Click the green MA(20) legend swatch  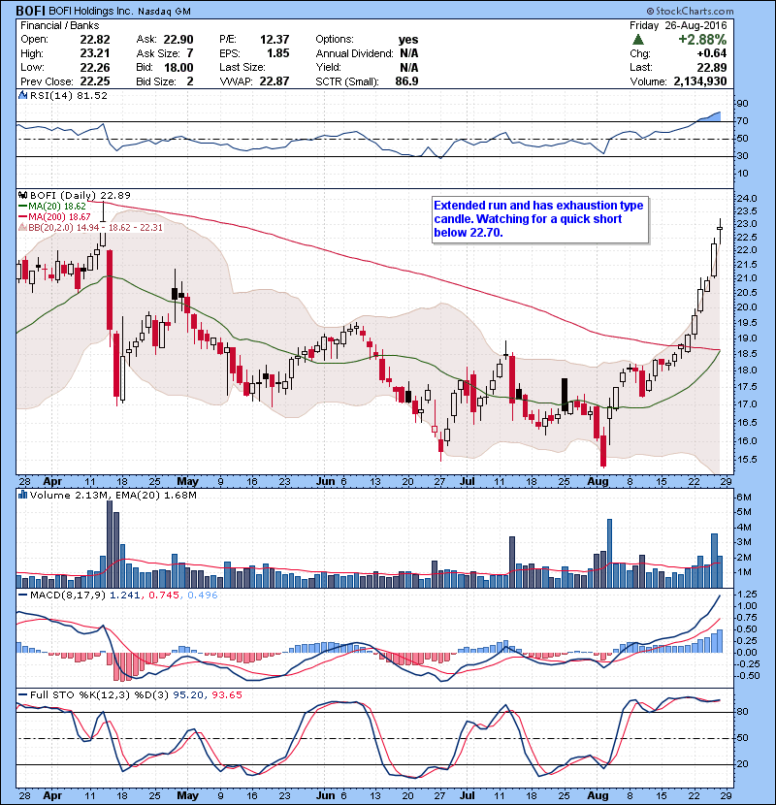click(21, 207)
